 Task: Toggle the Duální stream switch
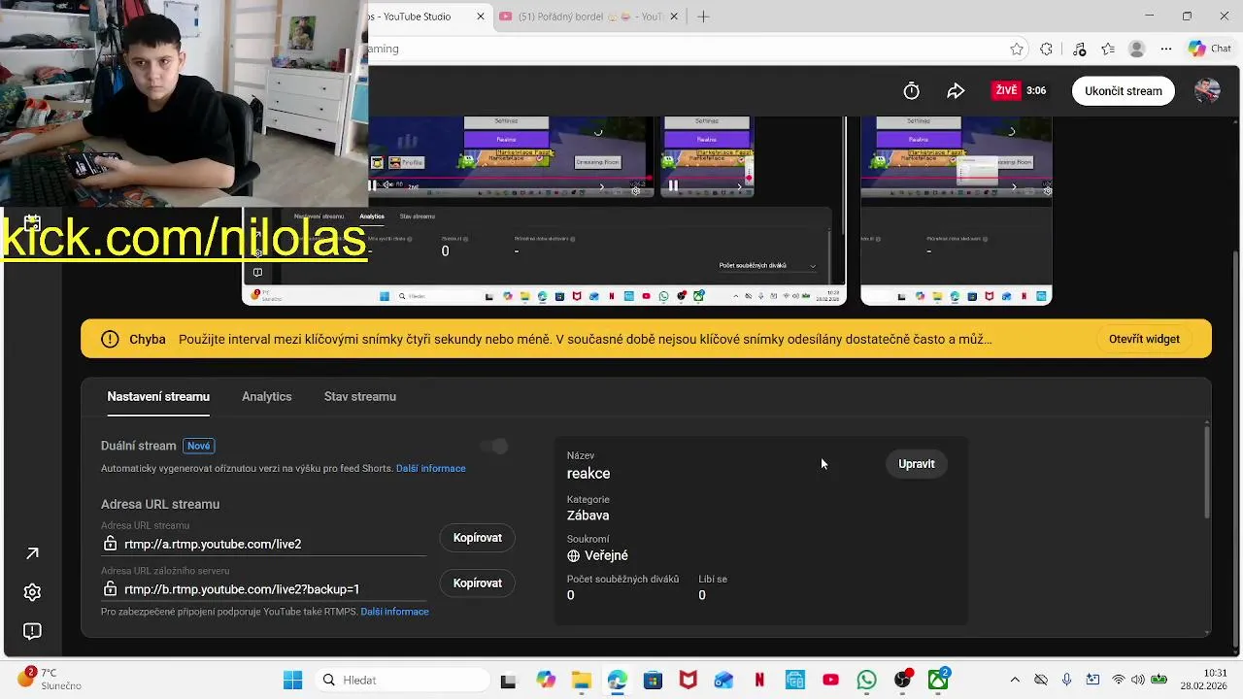click(495, 447)
